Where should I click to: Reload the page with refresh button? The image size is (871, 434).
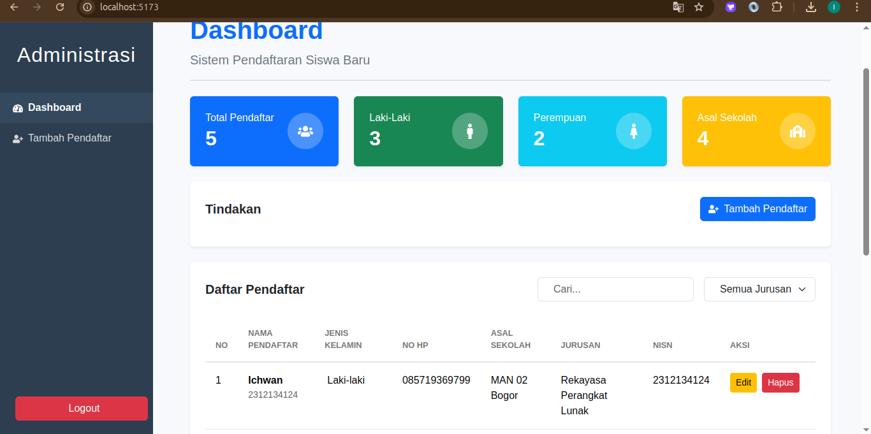tap(60, 7)
